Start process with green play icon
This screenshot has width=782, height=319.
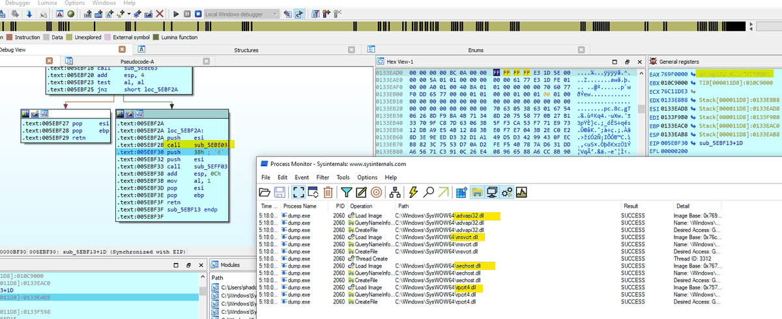click(177, 13)
